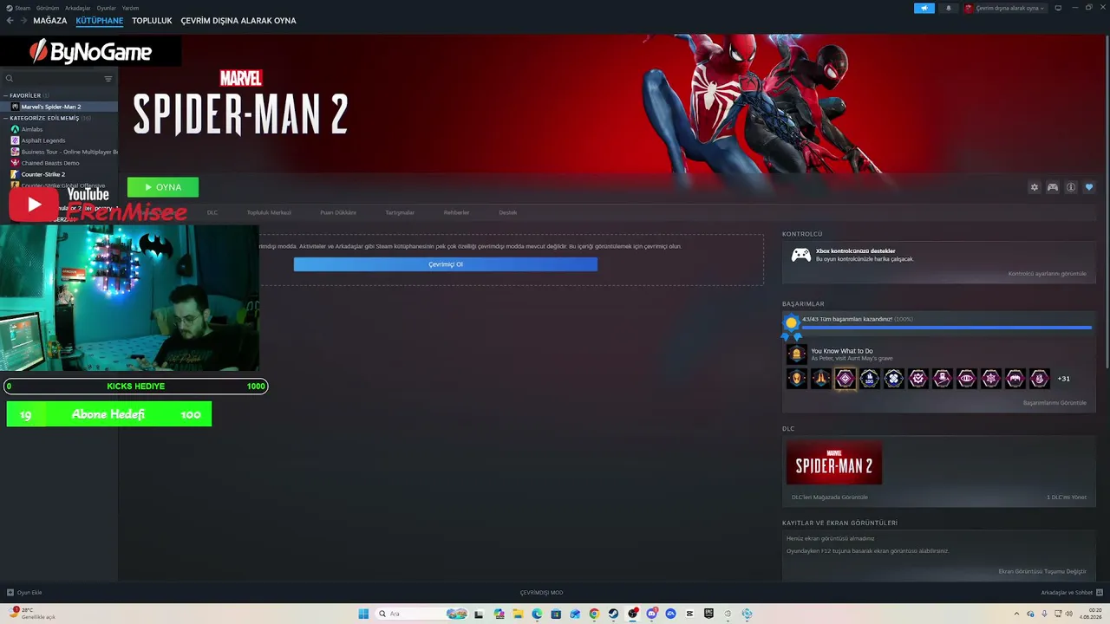Open game settings gear icon
Image resolution: width=1110 pixels, height=624 pixels.
[1034, 187]
